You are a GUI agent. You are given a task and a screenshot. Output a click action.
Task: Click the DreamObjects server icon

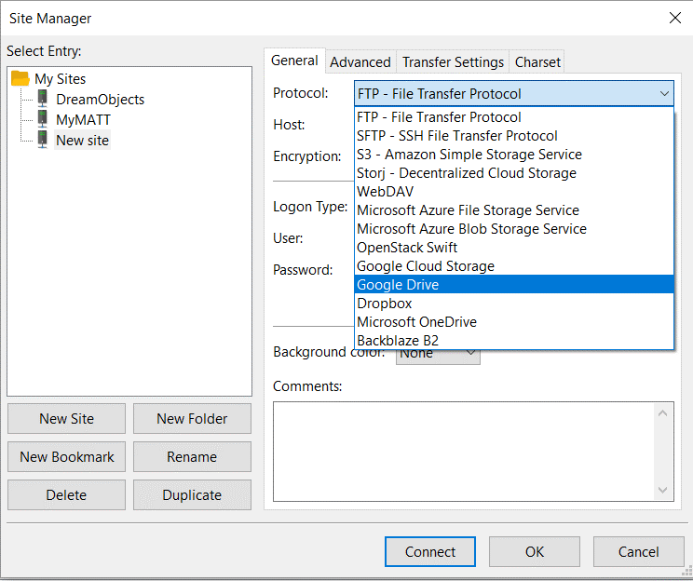pyautogui.click(x=42, y=99)
